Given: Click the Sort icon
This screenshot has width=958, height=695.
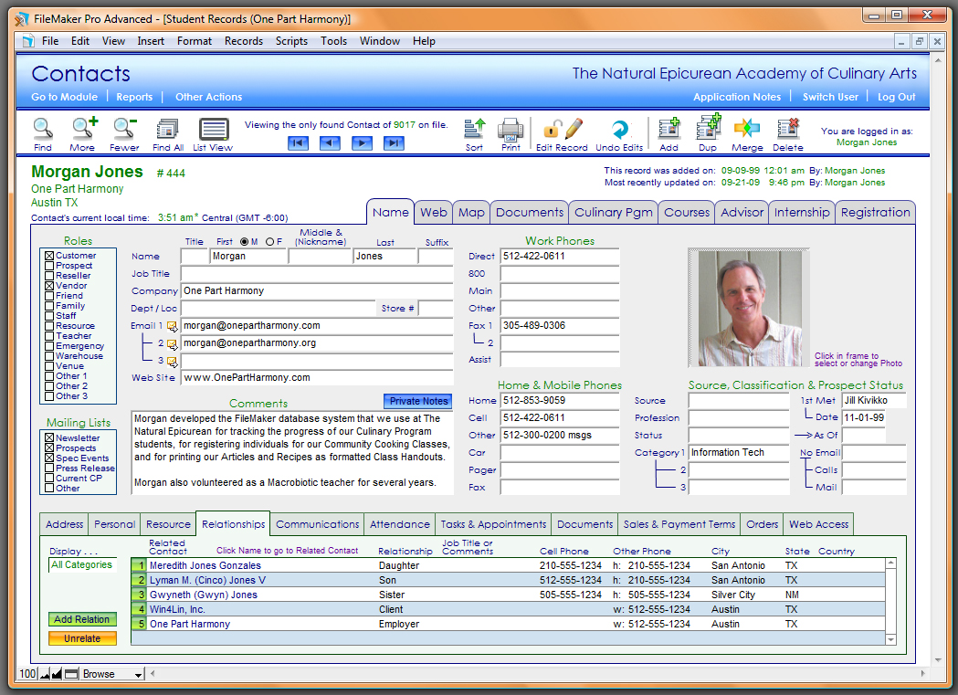Looking at the screenshot, I should click(475, 129).
